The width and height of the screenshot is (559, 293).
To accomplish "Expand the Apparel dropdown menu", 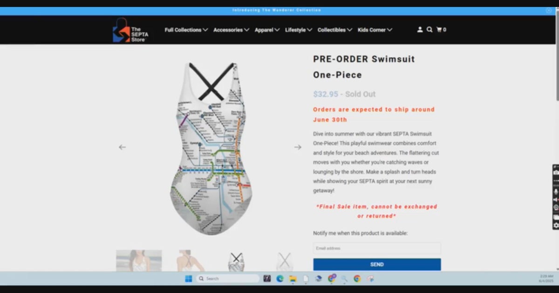I will [266, 29].
